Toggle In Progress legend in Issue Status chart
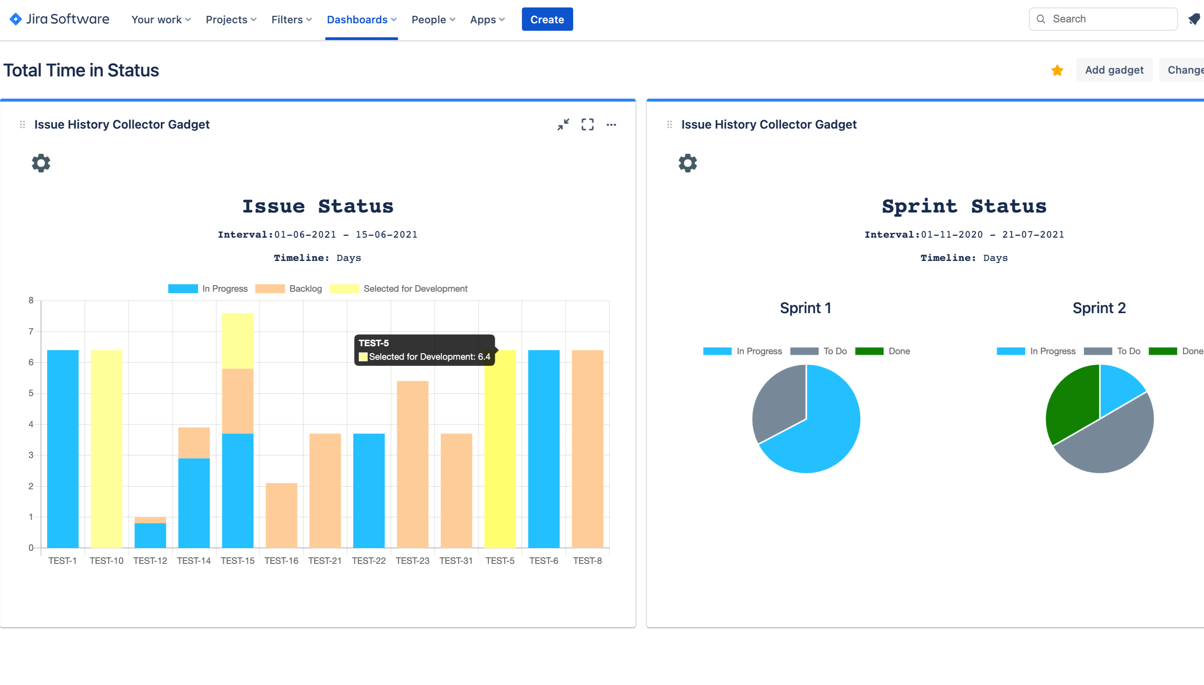1204x685 pixels. pos(208,288)
